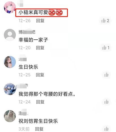
Task: Open the pink-haired anime avatar profile
Action: pyautogui.click(x=10, y=7)
